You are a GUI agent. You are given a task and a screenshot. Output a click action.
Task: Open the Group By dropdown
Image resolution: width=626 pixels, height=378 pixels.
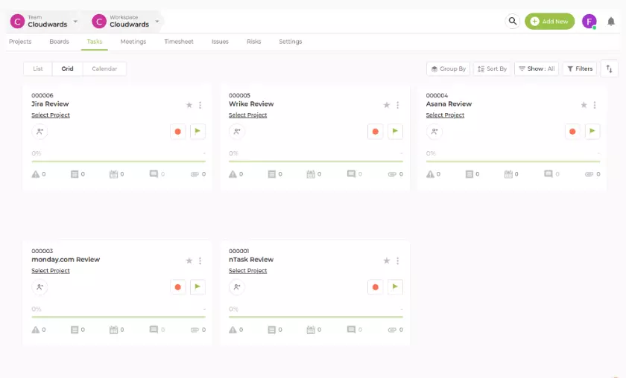pyautogui.click(x=449, y=68)
